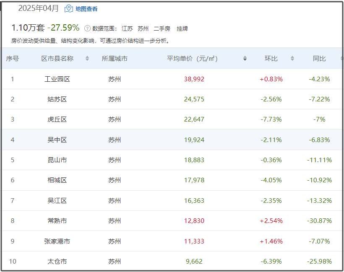The image size is (344, 272).
Task: Select the 二手房 filter tag
Action: click(162, 28)
